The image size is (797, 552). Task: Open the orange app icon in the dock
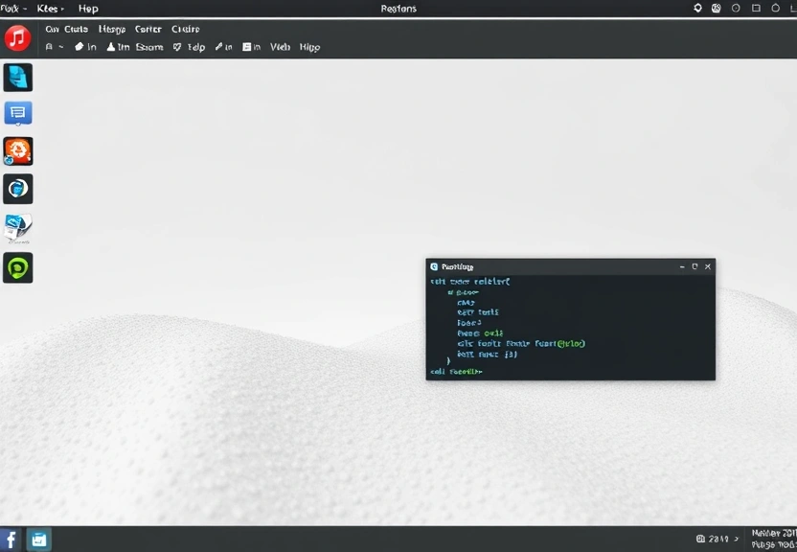point(18,150)
